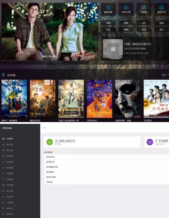The image size is (169, 218).
Task: Open the 解忧杂货店 movie poster
Action: pos(43,99)
